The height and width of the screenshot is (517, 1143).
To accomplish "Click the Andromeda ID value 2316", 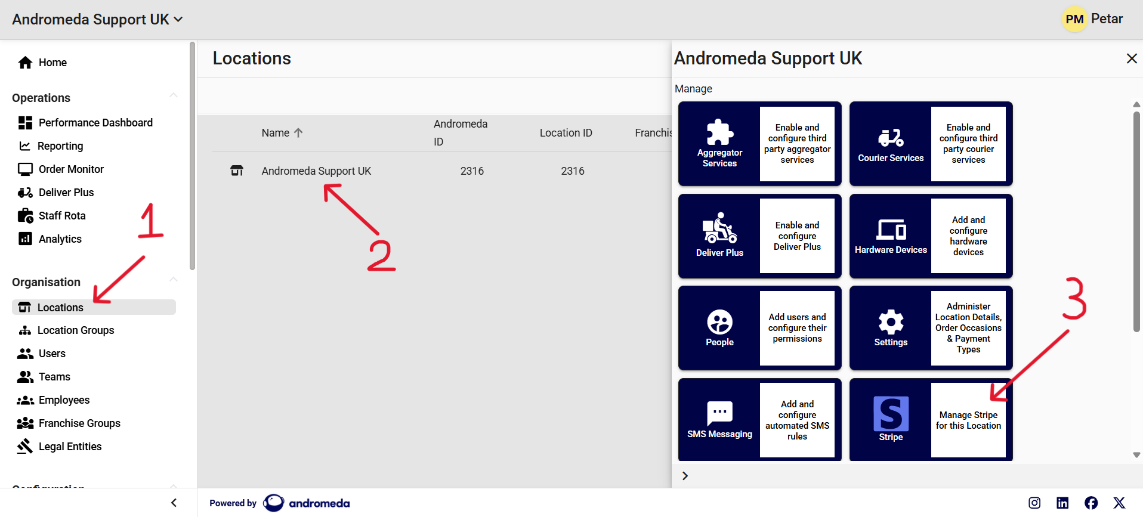I will 472,171.
